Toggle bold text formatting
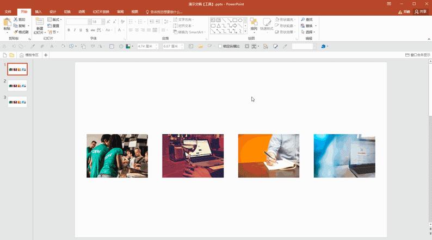Viewport: 432px width, 240px height. [69, 31]
